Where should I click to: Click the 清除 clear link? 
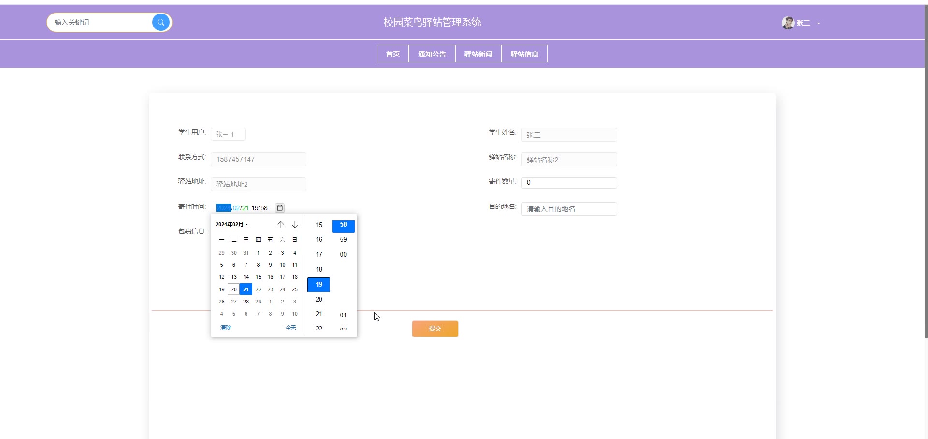[x=226, y=328]
